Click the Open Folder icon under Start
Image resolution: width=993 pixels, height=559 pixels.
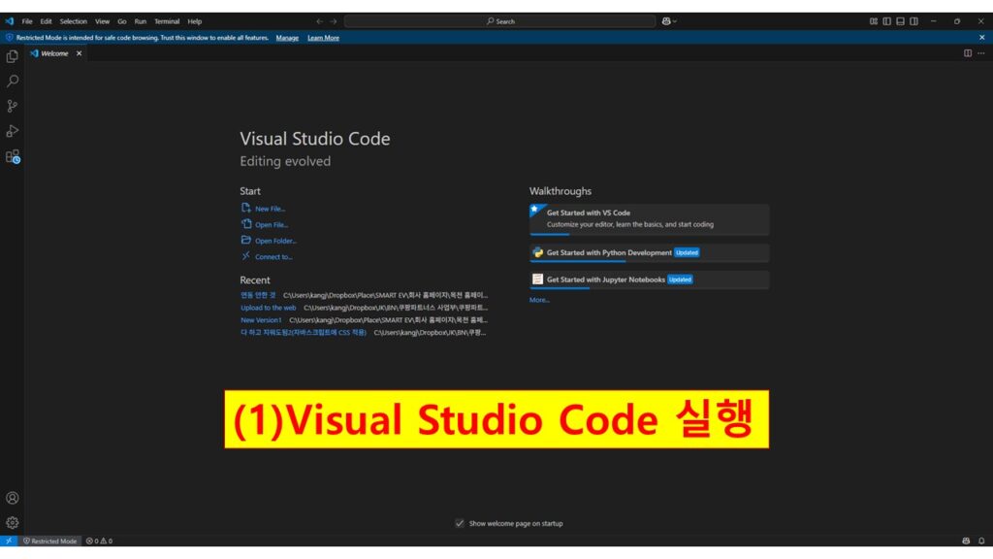click(x=245, y=241)
